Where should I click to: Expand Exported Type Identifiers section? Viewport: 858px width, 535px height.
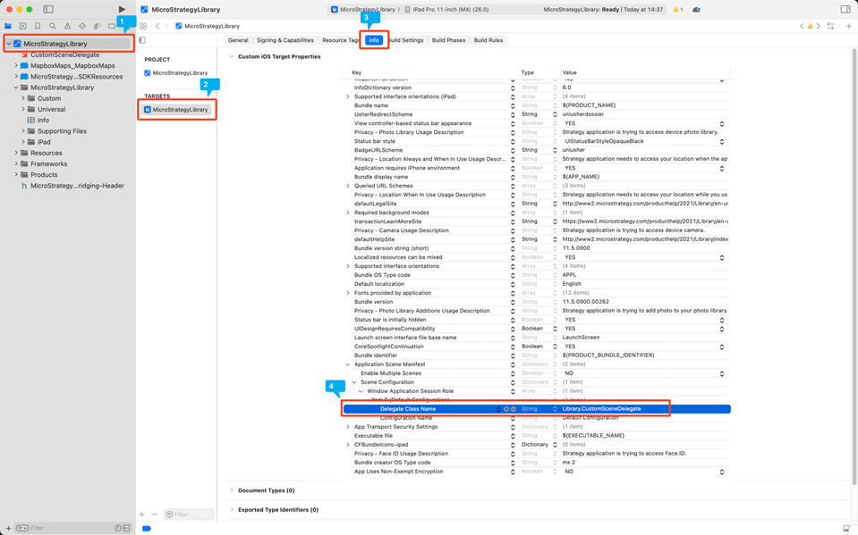pos(232,509)
